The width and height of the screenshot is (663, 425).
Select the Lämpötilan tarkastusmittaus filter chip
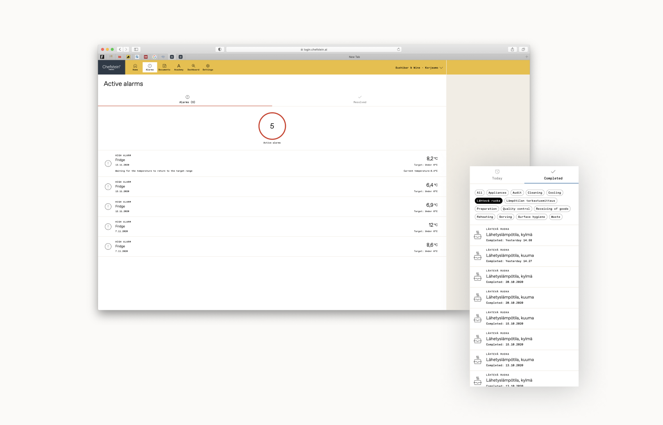(x=531, y=201)
